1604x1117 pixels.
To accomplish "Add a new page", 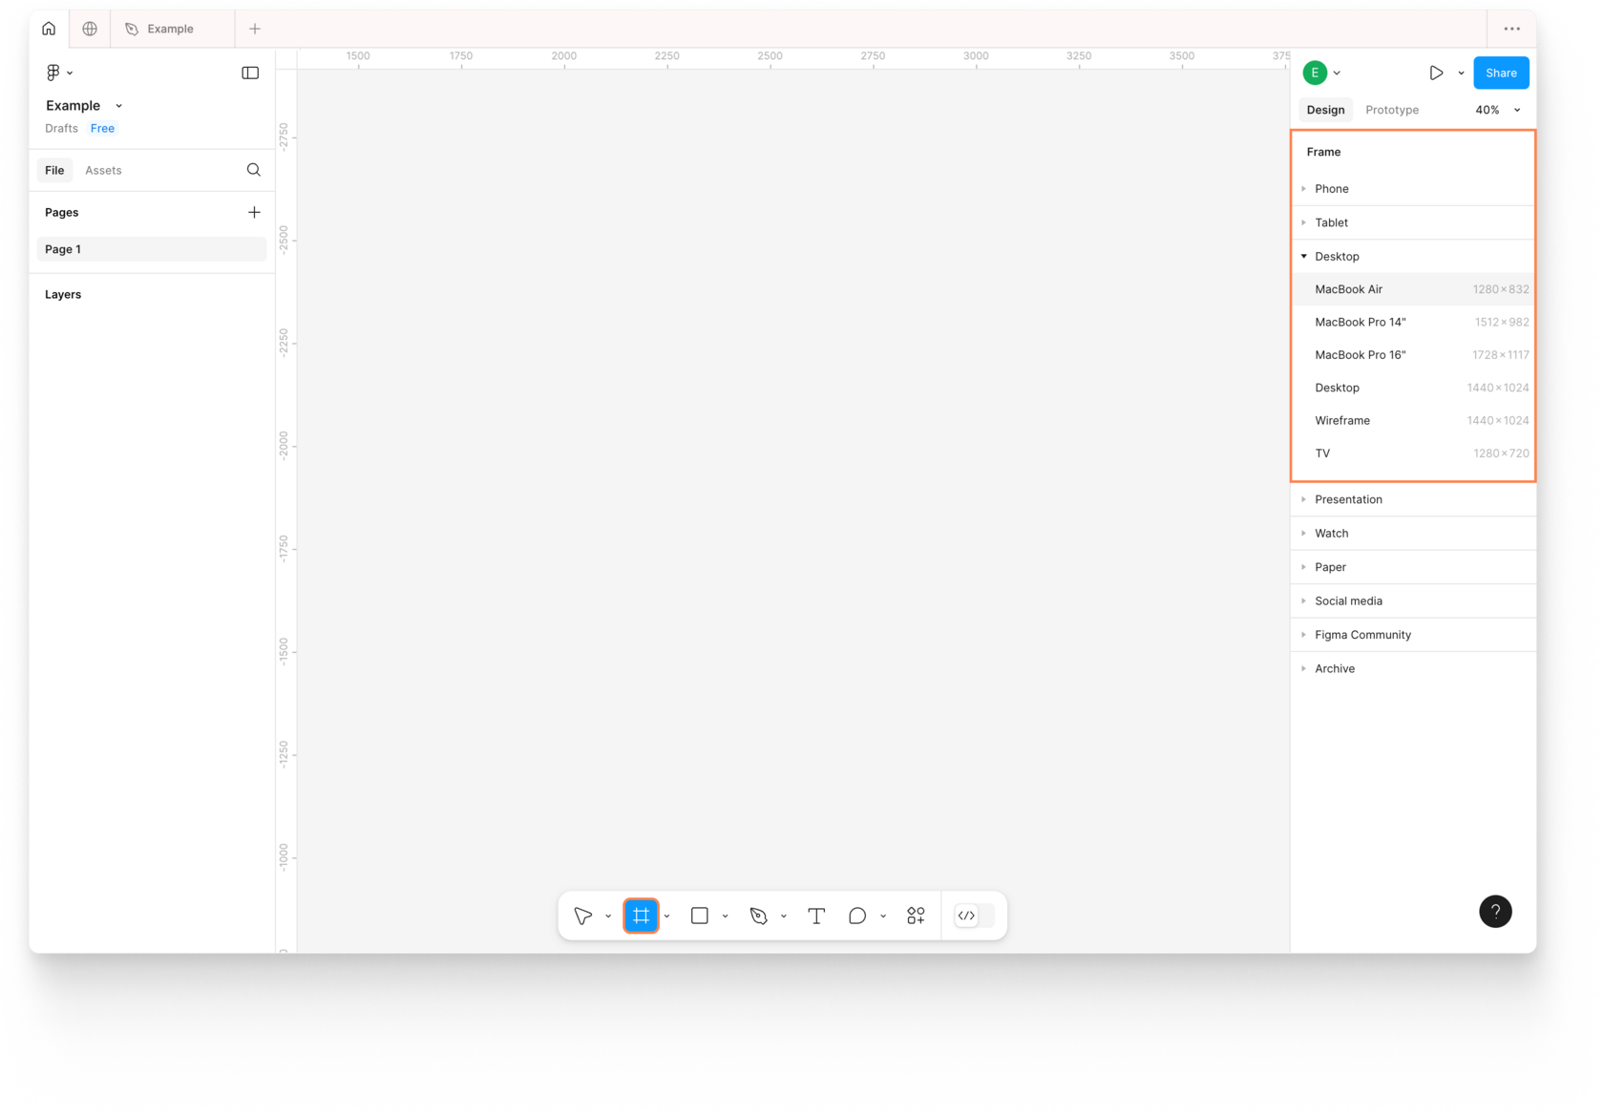I will point(254,212).
